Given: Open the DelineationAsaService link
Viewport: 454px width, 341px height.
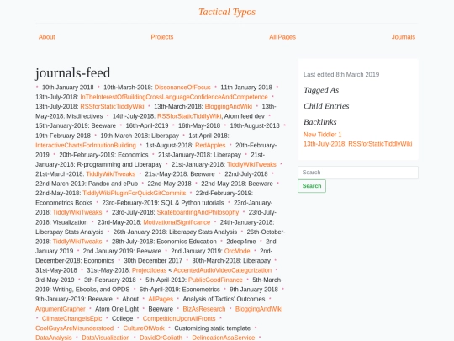Looking at the screenshot, I should 224,338.
